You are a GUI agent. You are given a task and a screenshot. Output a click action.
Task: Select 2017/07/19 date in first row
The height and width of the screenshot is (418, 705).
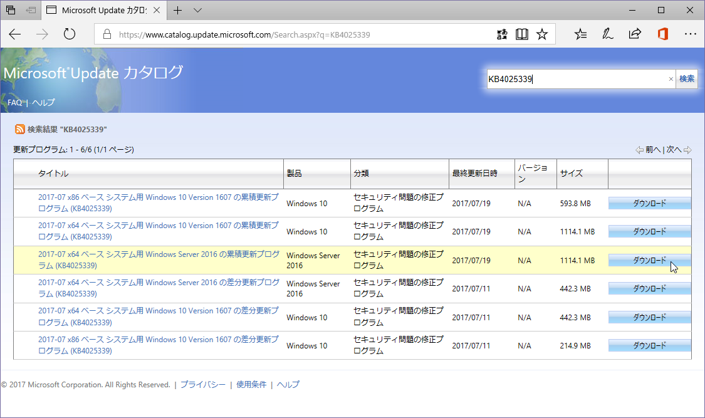(x=471, y=204)
